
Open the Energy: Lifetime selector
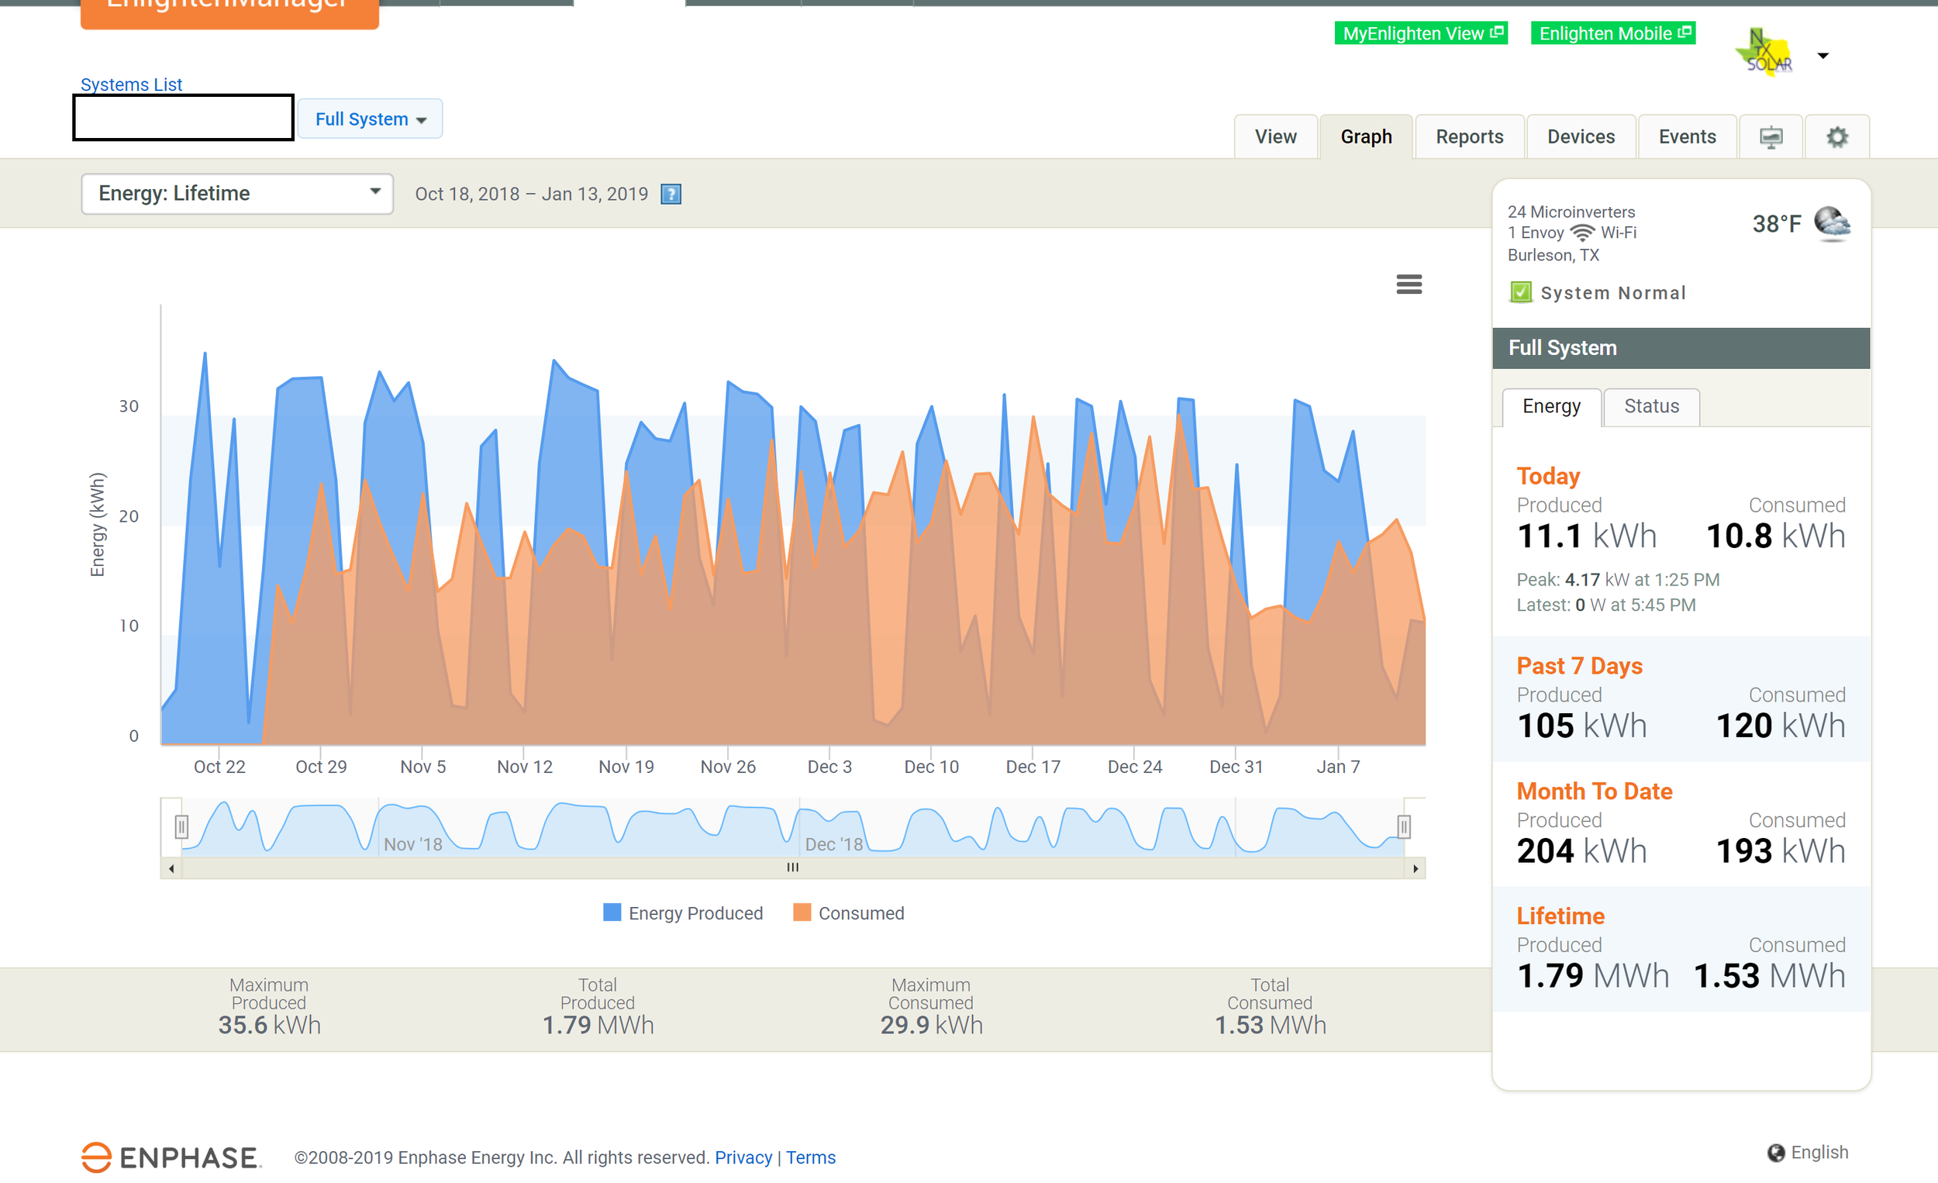(236, 194)
